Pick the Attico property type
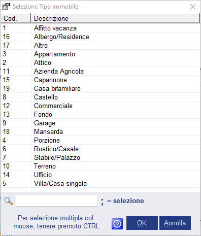Image resolution: width=201 pixels, height=236 pixels. pos(100,62)
